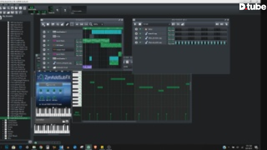Select the purple automation clip in Song Editor
This screenshot has height=150, width=267.
pyautogui.click(x=87, y=67)
